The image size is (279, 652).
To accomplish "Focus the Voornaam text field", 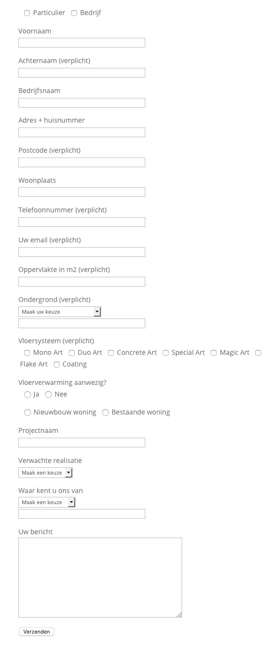I will coord(82,43).
